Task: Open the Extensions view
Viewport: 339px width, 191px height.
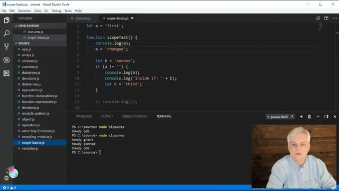Action: pos(6,73)
